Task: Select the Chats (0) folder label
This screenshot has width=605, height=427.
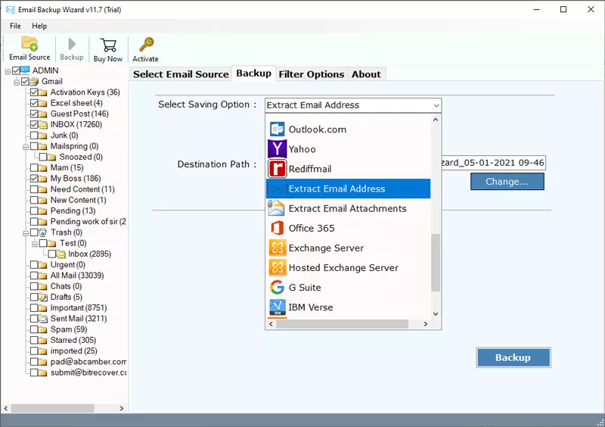Action: coord(66,286)
